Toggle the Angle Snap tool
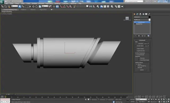This screenshot has width=170, height=103. 64,6
